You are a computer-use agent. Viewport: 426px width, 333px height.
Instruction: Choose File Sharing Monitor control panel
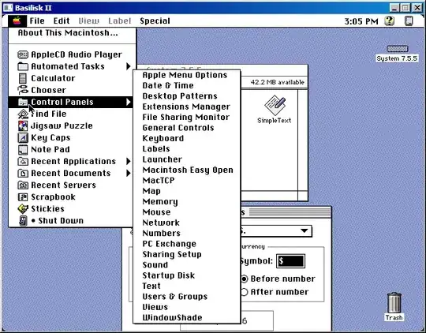tap(187, 118)
